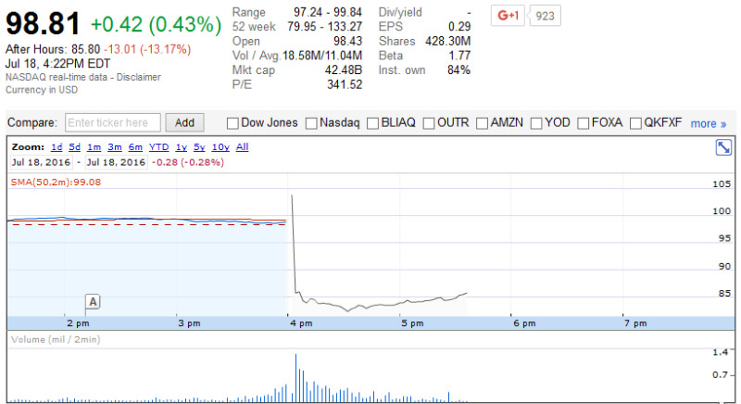This screenshot has width=741, height=404.
Task: Click the Volume (mil / 2min) label
Action: 56,339
